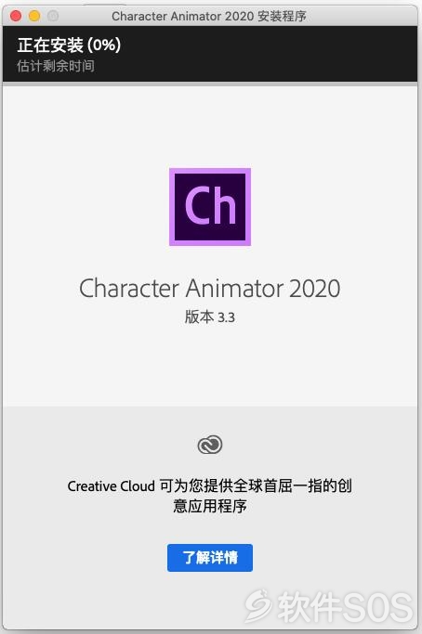Viewport: 422px width, 634px height.
Task: Click the (0%) progress percentage
Action: (x=104, y=45)
